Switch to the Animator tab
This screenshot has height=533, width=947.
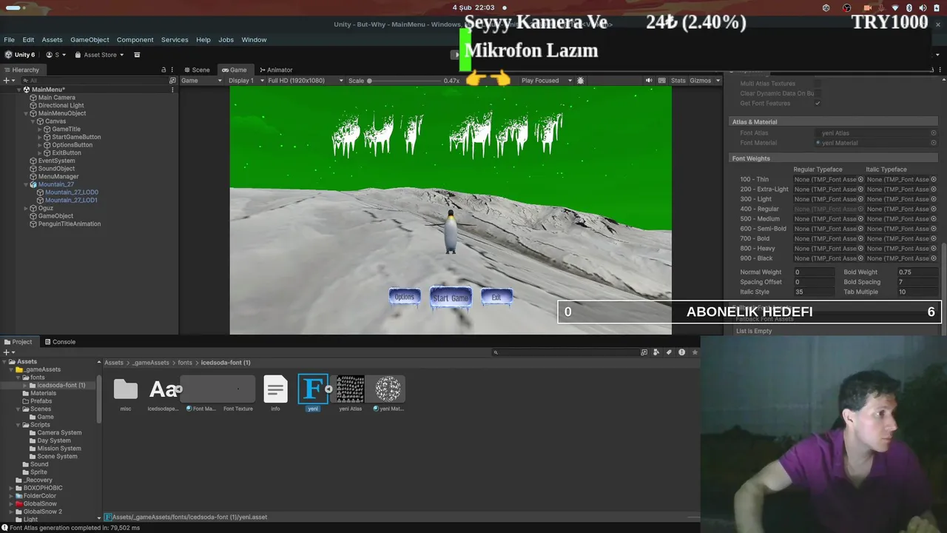click(x=275, y=70)
